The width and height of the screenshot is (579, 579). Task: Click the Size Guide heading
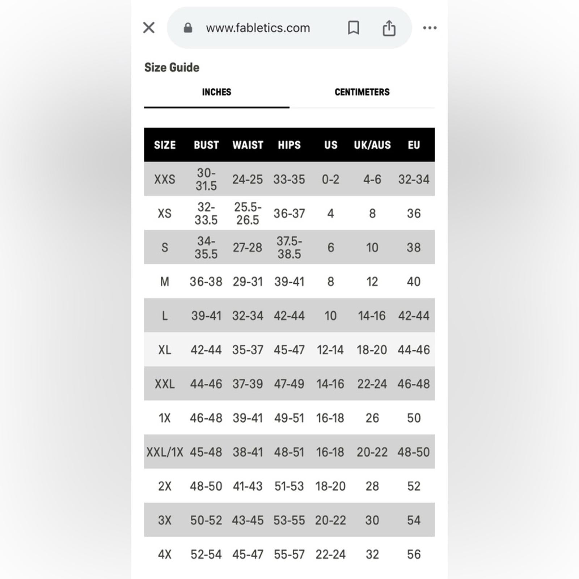172,67
